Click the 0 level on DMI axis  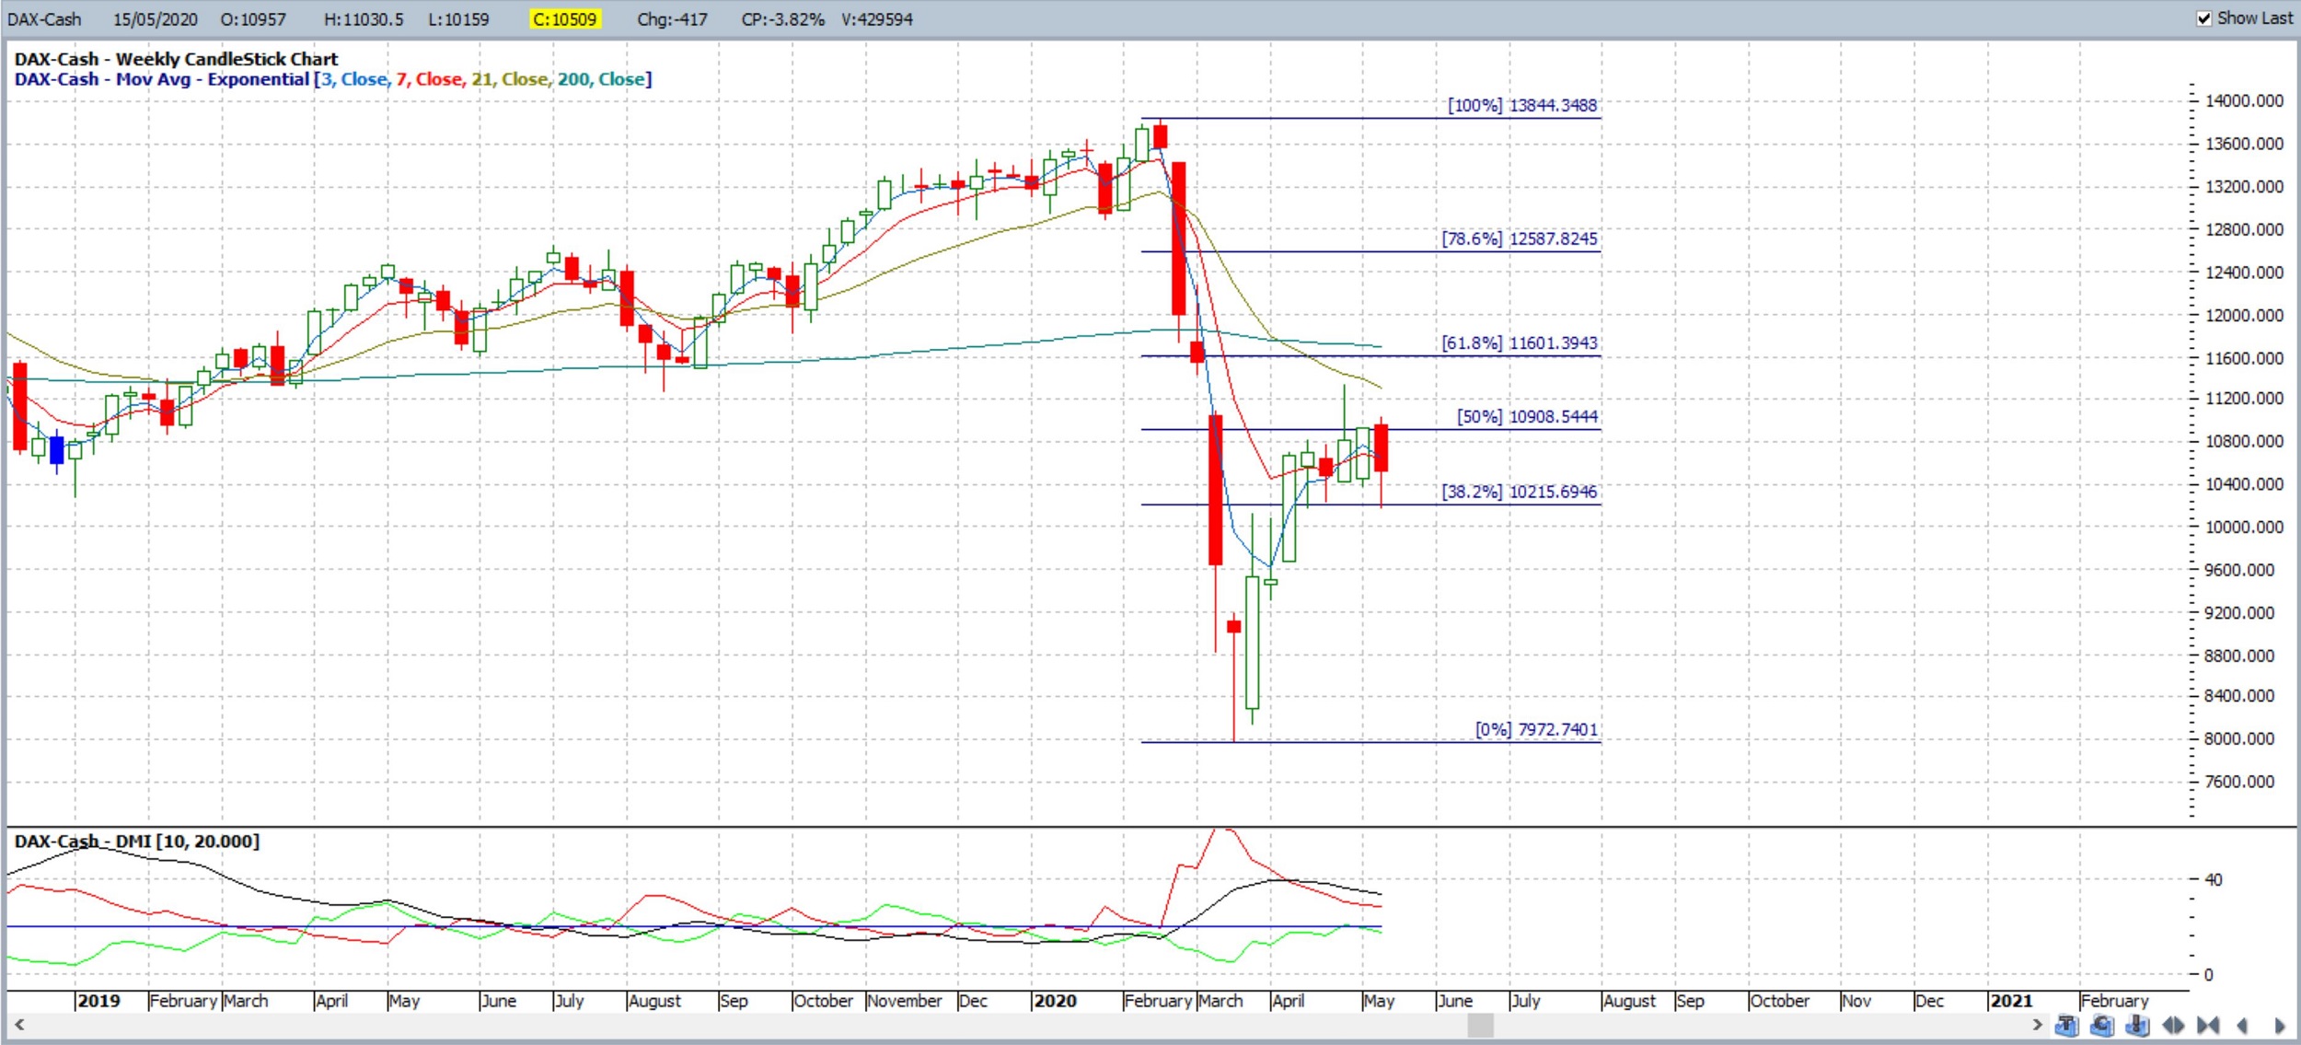click(x=2208, y=974)
